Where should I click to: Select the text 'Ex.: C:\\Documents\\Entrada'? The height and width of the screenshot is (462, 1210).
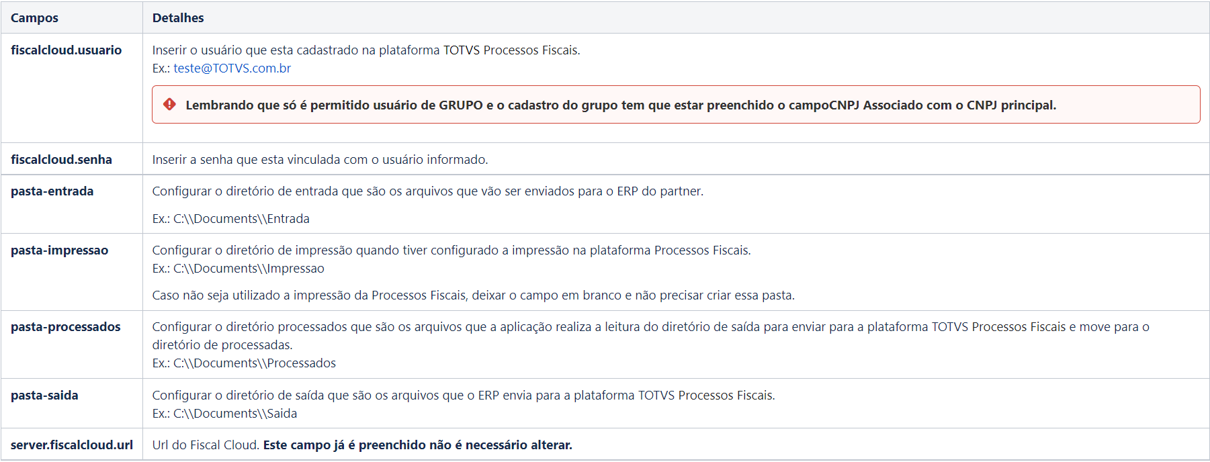tap(230, 219)
